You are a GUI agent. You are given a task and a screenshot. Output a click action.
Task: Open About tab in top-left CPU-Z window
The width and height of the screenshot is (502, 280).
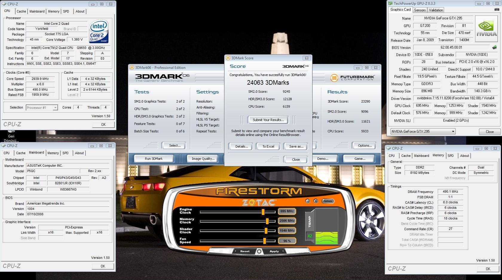tap(80, 11)
